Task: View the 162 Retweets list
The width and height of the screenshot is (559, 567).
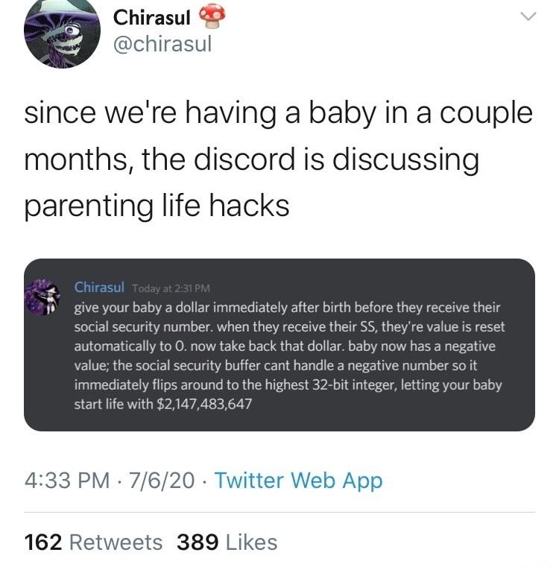Action: point(94,542)
